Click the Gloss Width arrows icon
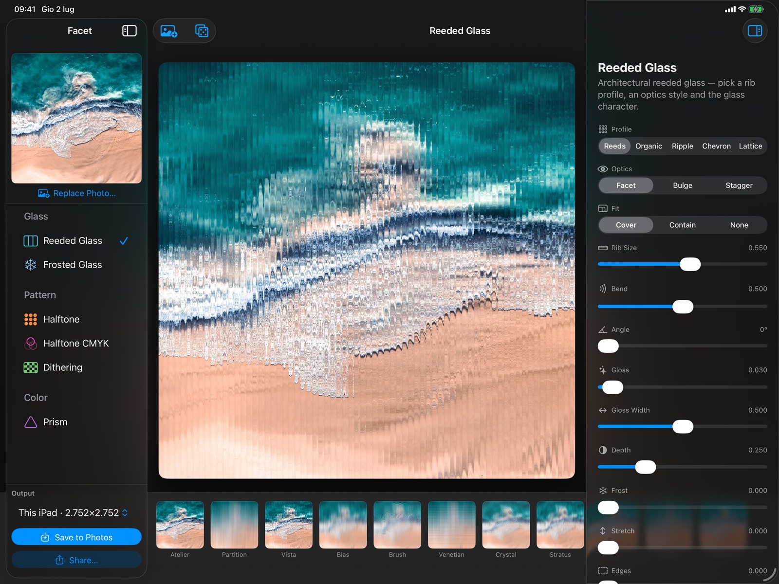 click(x=603, y=410)
